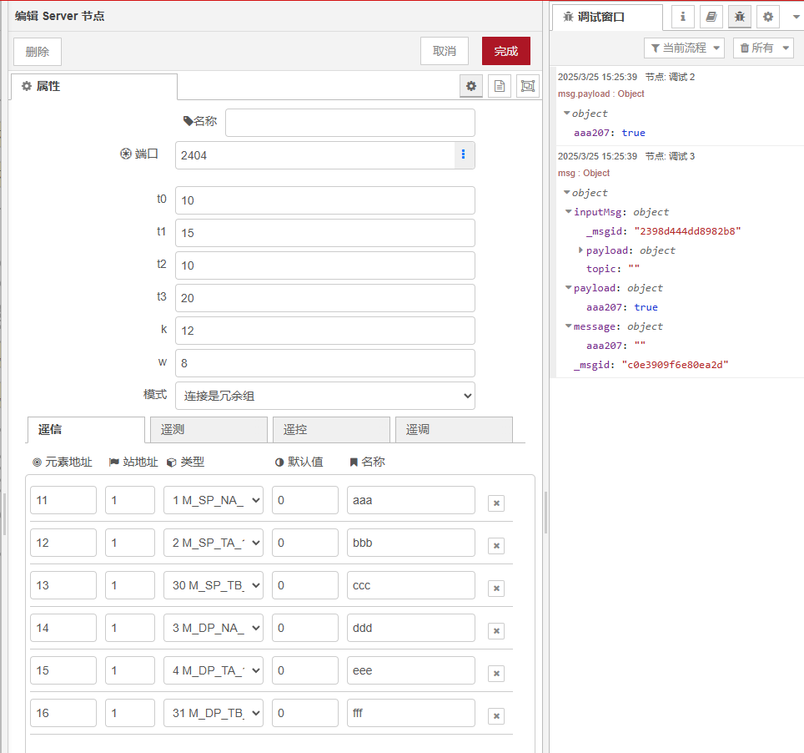Open the debug sidebar bug icon tab

tap(739, 17)
